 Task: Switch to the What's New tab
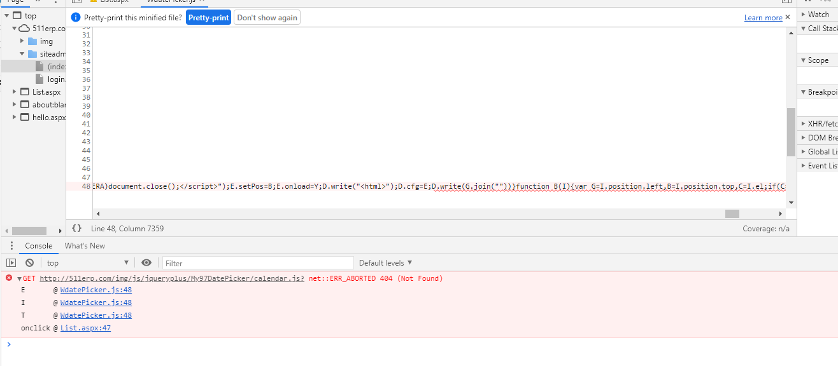pos(85,246)
